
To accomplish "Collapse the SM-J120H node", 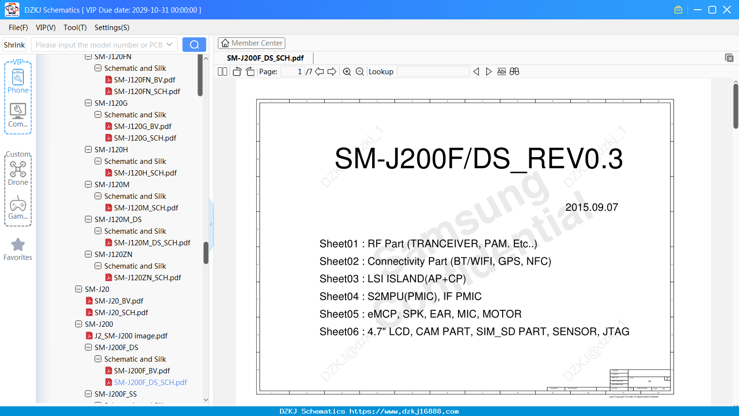I will [88, 149].
